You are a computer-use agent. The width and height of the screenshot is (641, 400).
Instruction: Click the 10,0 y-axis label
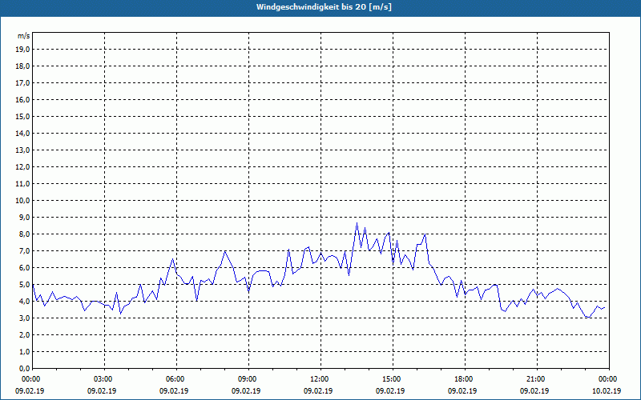[x=22, y=201]
